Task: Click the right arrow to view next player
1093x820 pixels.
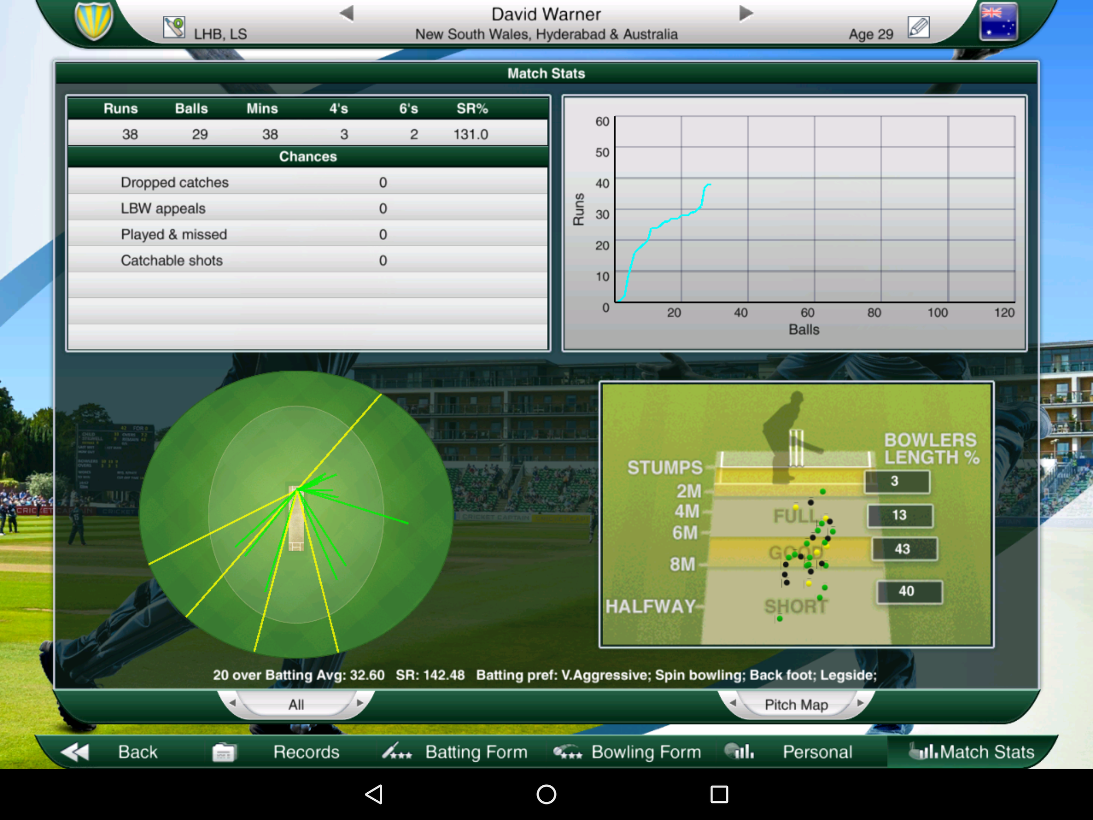Action: tap(745, 14)
